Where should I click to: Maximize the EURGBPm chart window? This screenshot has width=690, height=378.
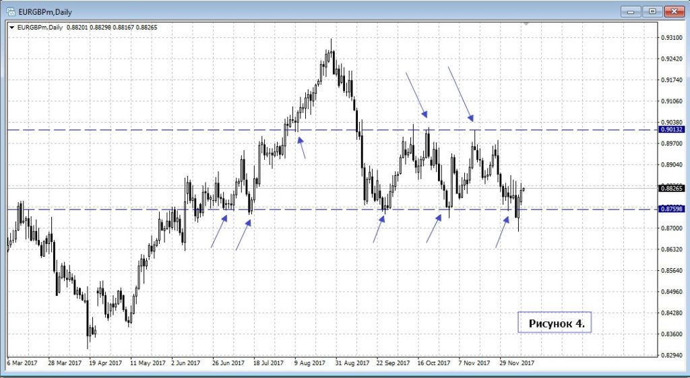pyautogui.click(x=652, y=11)
